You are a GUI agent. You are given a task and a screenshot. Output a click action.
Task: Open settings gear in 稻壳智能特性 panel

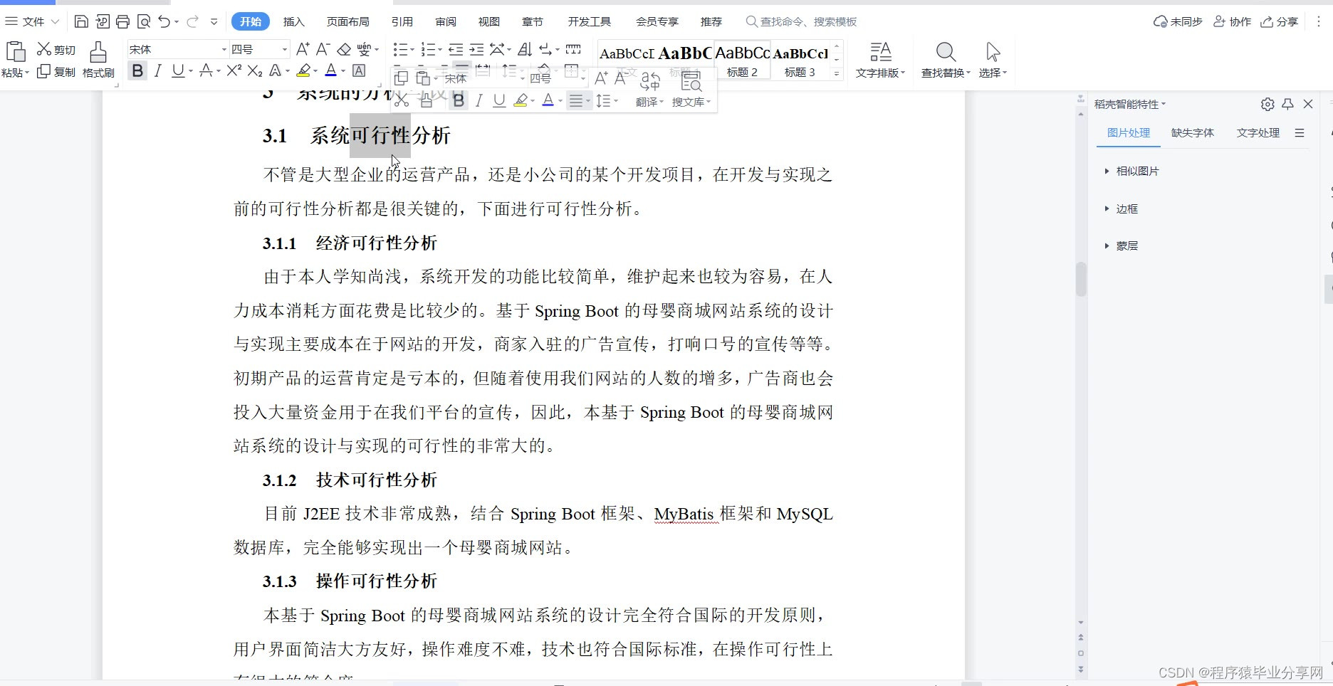click(x=1267, y=104)
